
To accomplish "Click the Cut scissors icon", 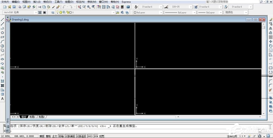I will (x=40, y=7).
